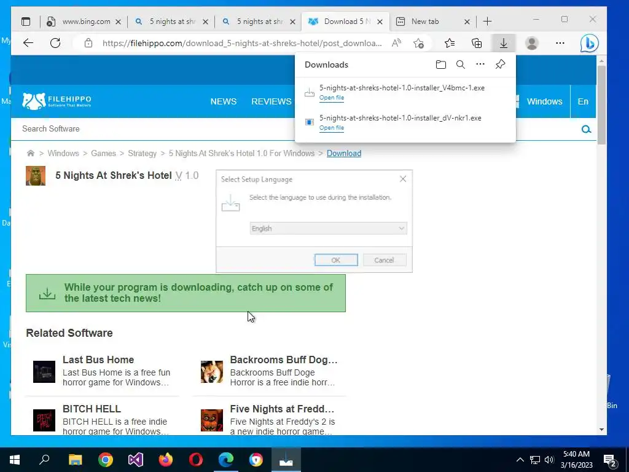Search downloads in the Downloads panel
The width and height of the screenshot is (629, 472).
[461, 65]
